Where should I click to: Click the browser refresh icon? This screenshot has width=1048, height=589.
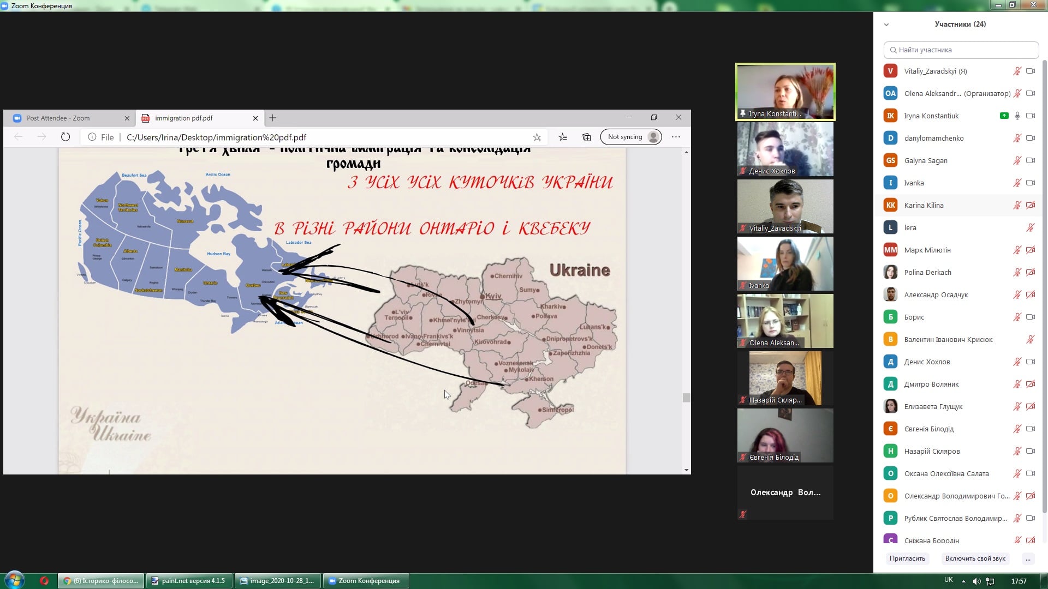point(65,137)
